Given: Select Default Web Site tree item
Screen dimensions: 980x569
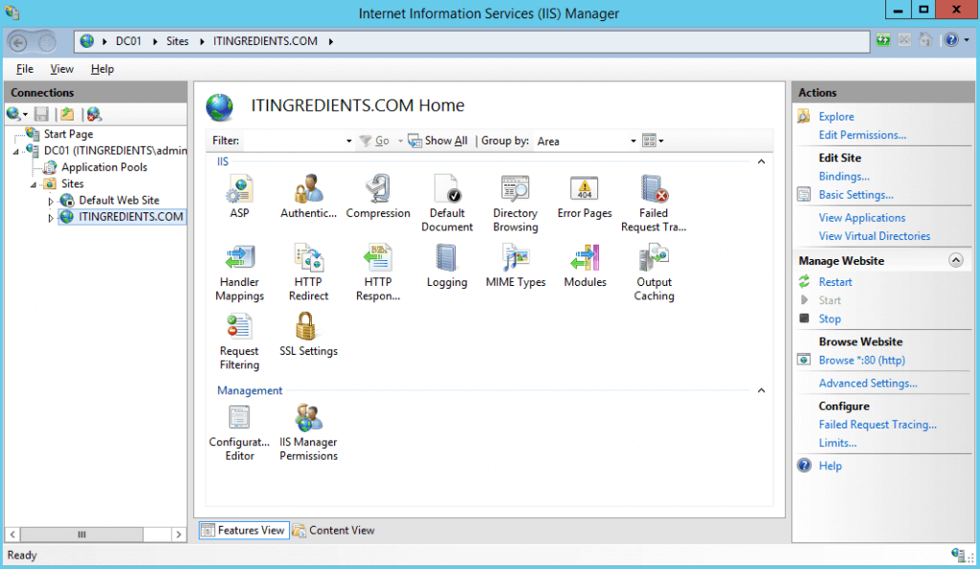Looking at the screenshot, I should point(119,201).
